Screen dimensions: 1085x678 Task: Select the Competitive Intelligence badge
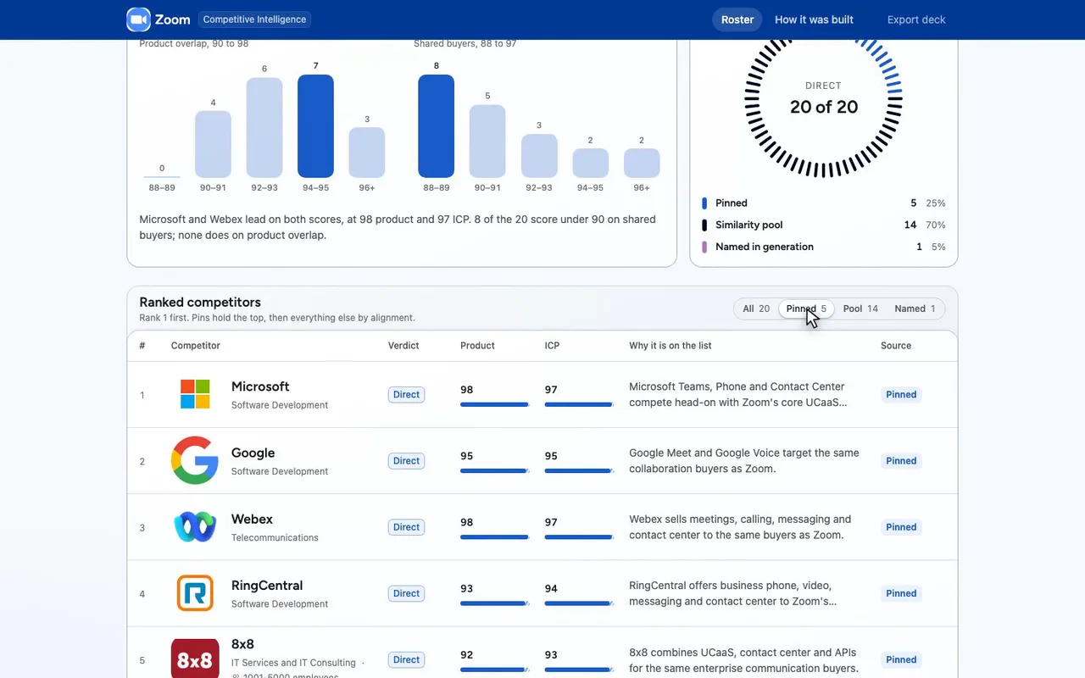pyautogui.click(x=254, y=19)
